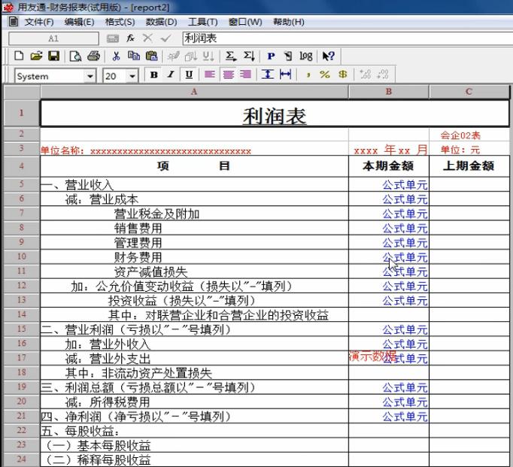Screen dimensions: 513x467
Task: Apply percent format icon
Action: (325, 74)
